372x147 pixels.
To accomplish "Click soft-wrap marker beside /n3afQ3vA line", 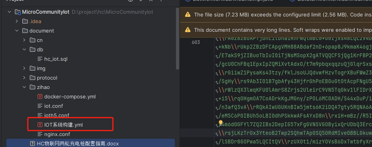I will tap(217, 108).
